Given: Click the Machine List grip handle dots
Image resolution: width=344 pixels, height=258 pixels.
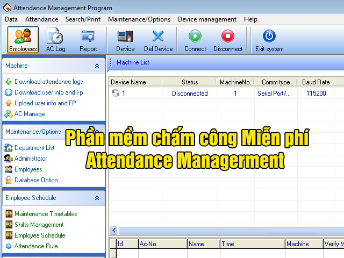Looking at the screenshot, I should coord(111,62).
